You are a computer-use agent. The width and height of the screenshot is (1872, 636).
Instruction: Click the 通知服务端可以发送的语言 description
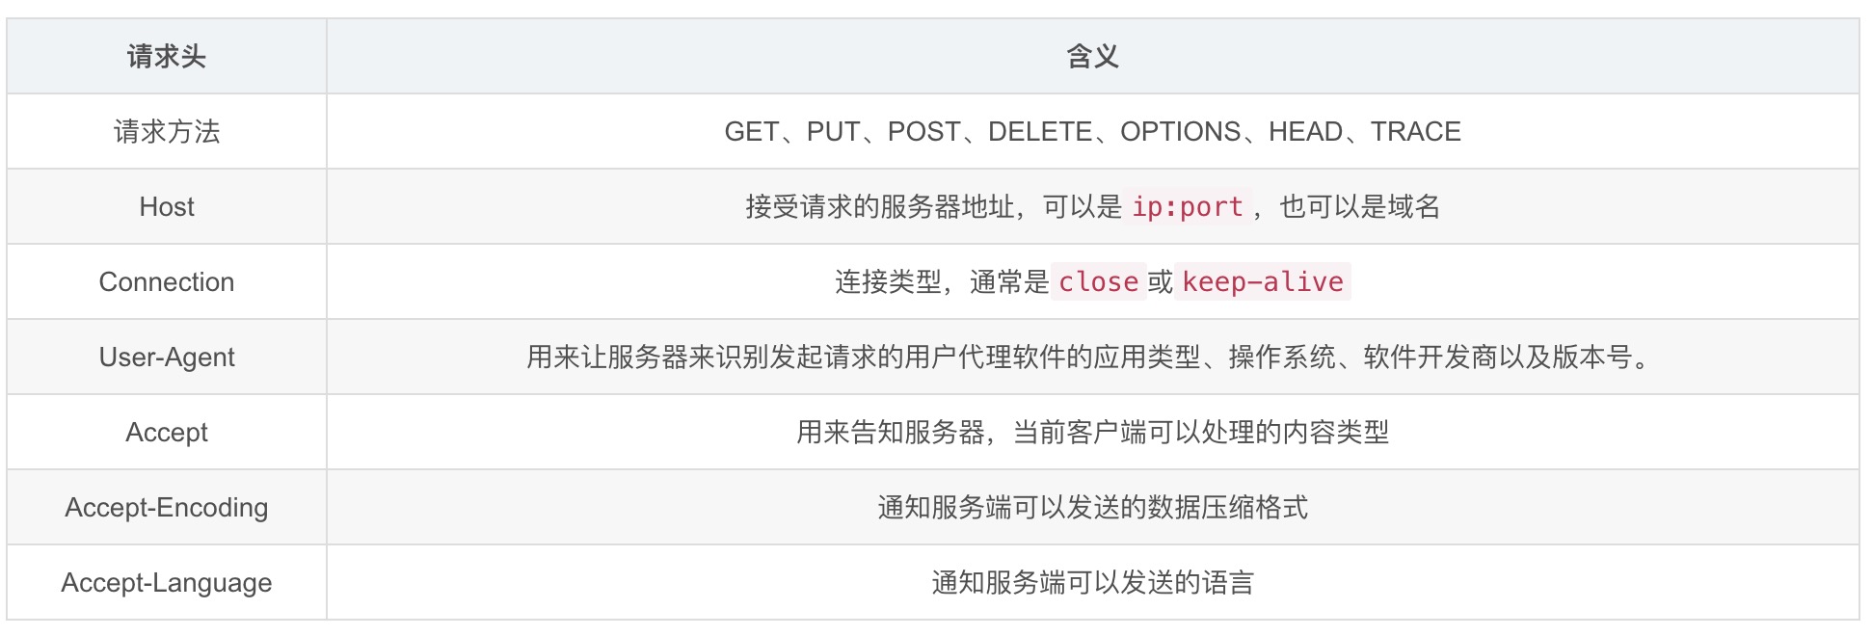[x=1092, y=583]
